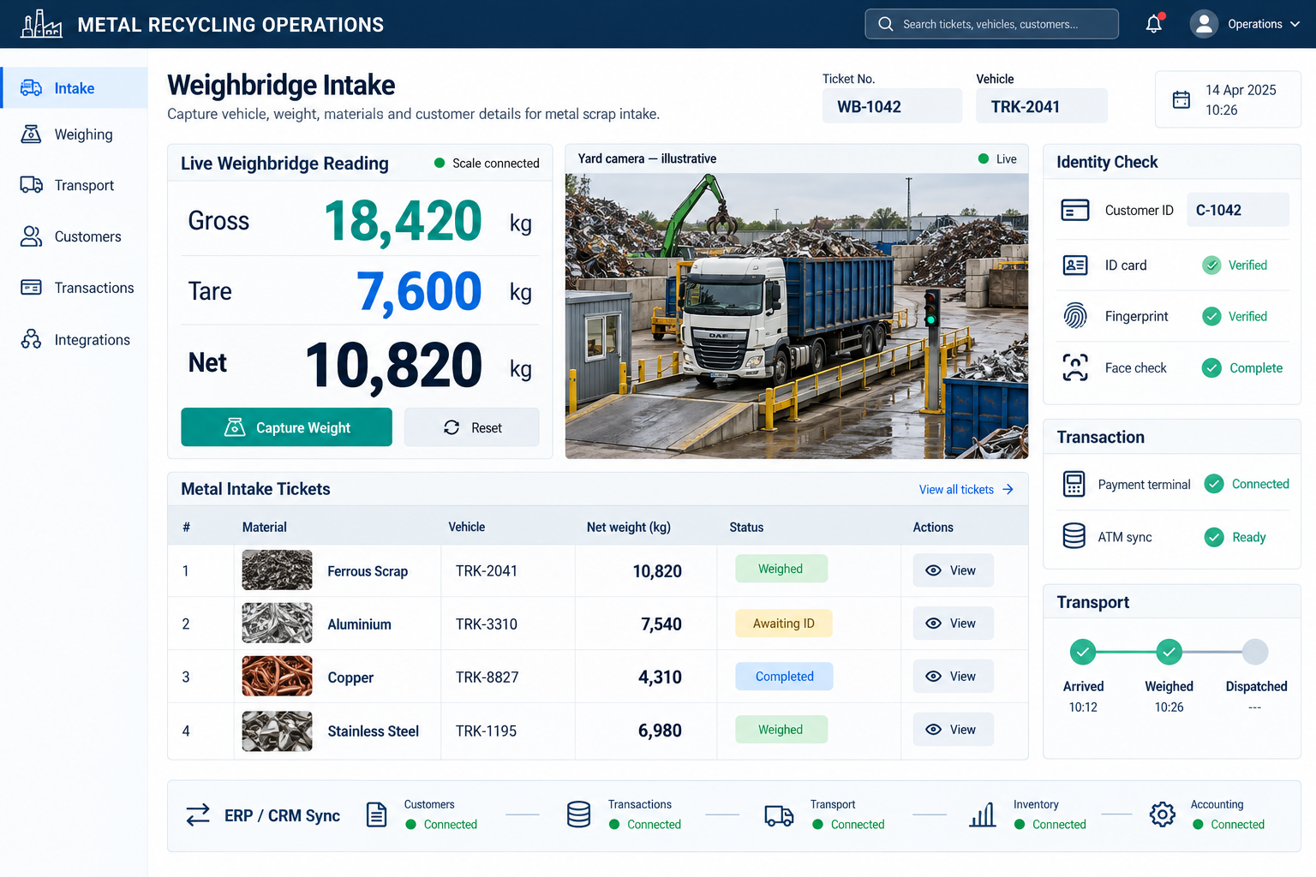Screen dimensions: 1316x877
Task: Open the yard camera live image
Action: tap(797, 316)
